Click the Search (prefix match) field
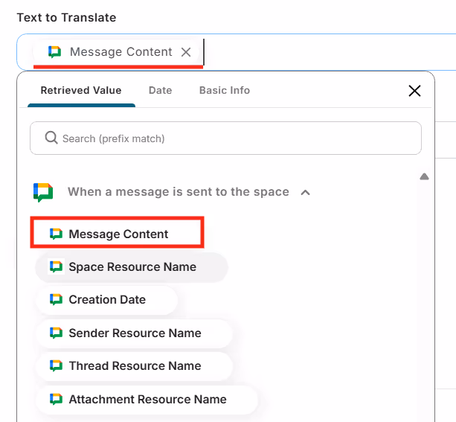Screen dimensions: 456x422 click(225, 138)
